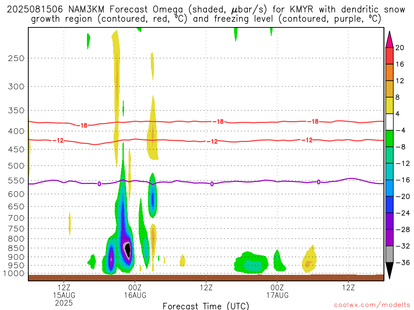
Task: Click the orange 12 to 16 colorbar swatch
Action: click(x=389, y=73)
